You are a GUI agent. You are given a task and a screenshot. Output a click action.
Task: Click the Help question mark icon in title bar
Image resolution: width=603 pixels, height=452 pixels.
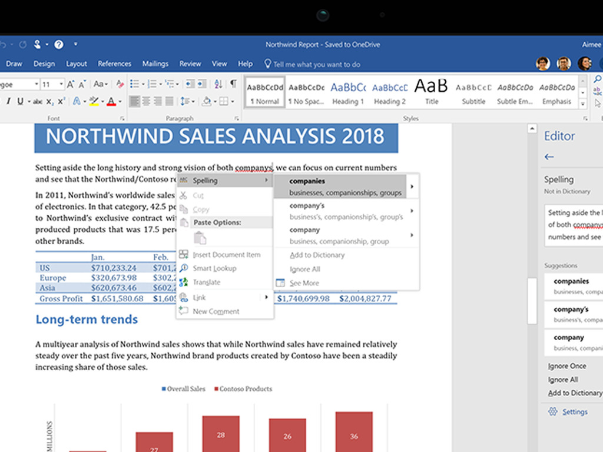coord(59,45)
